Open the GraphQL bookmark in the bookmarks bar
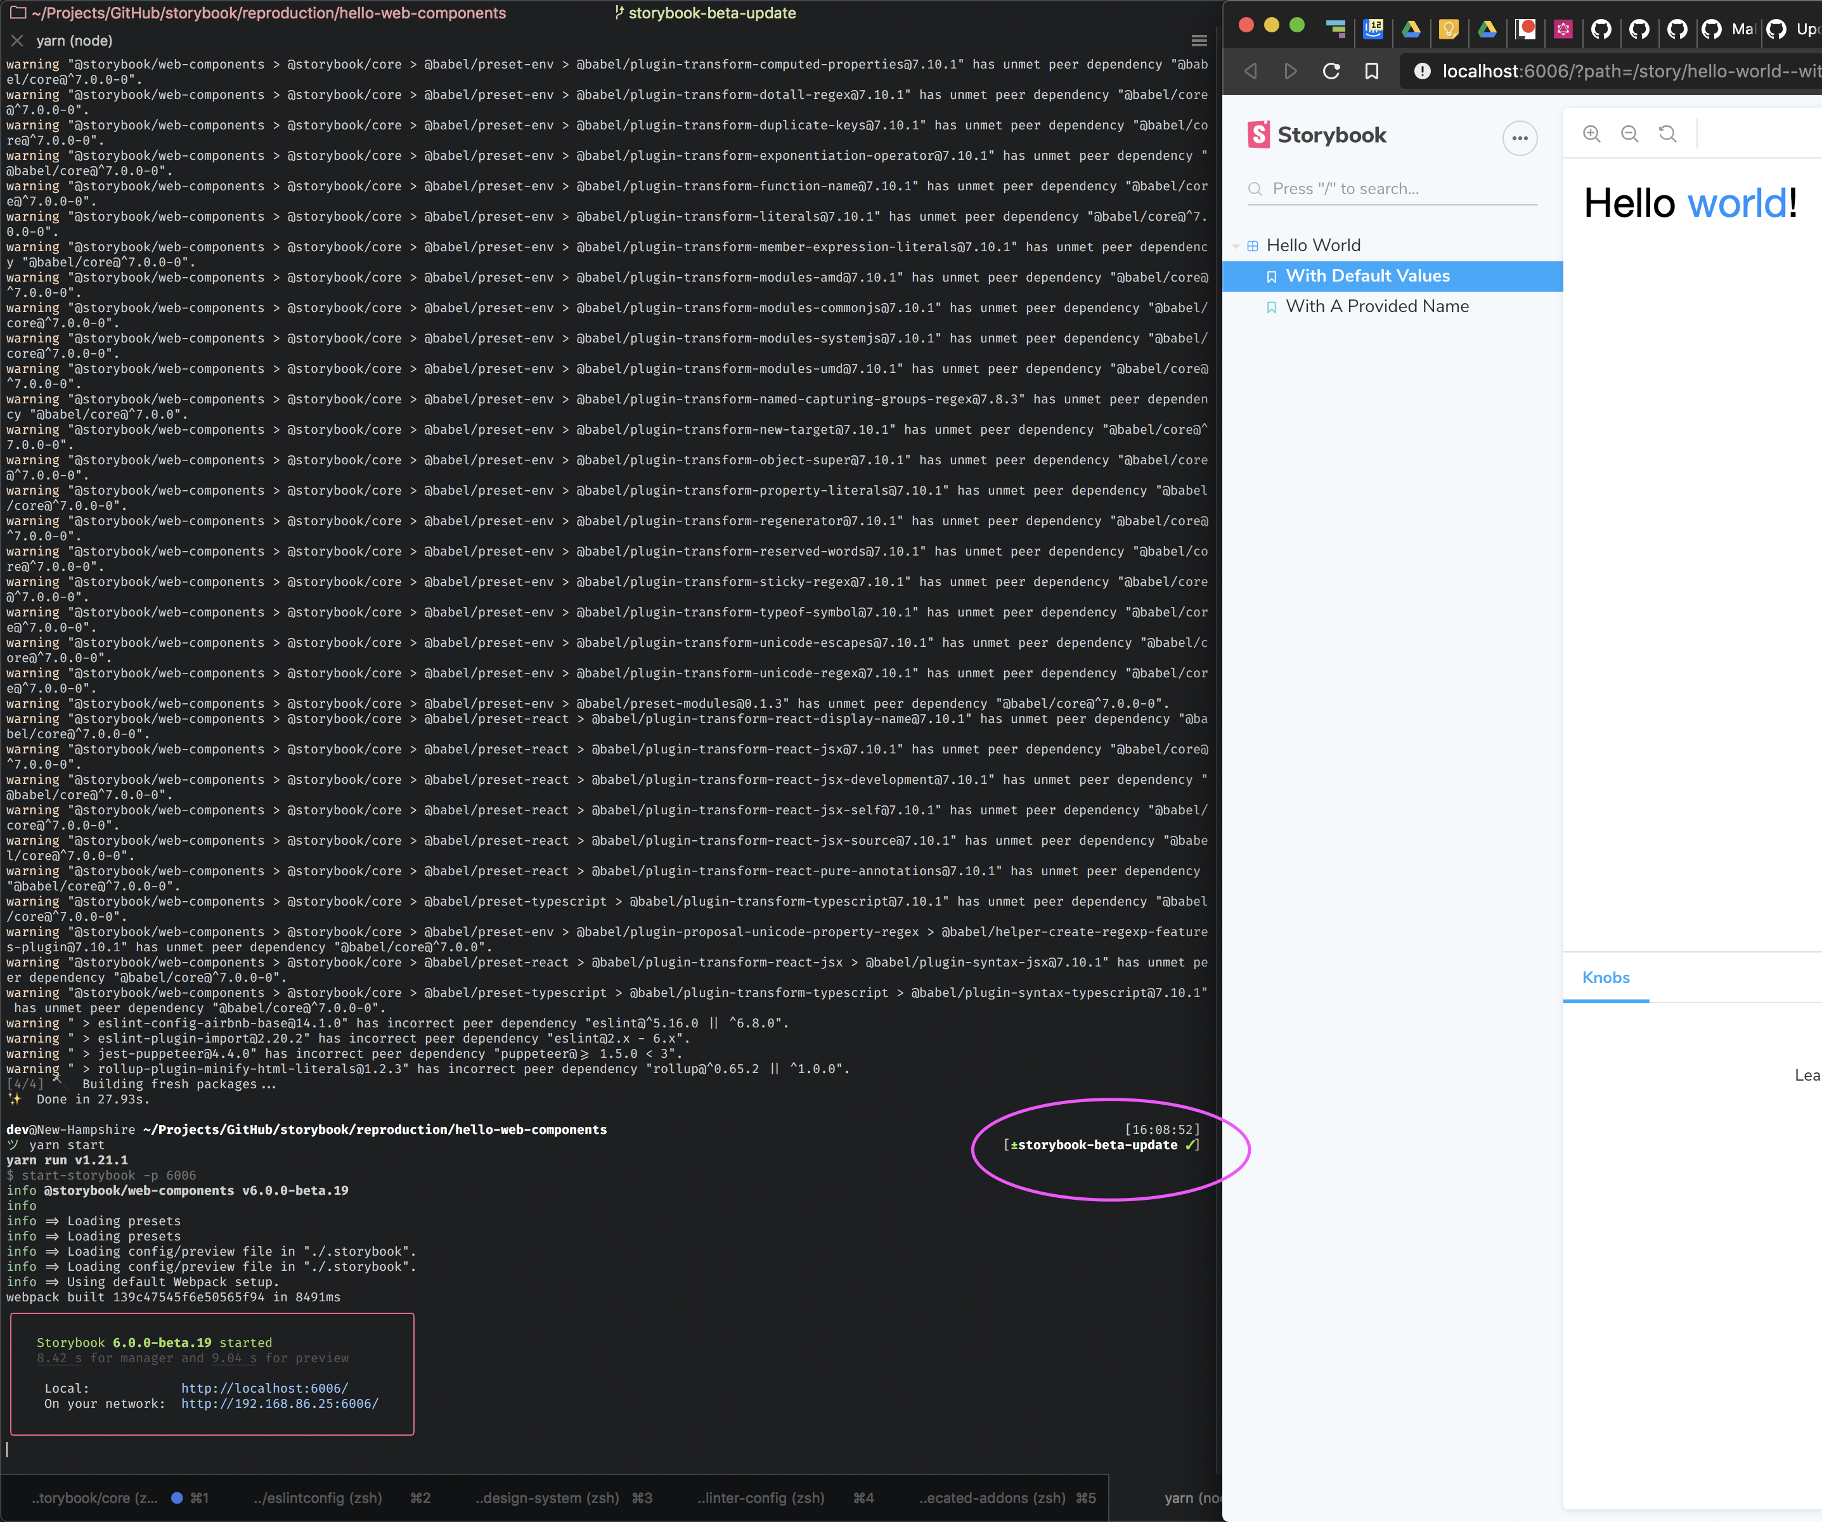The height and width of the screenshot is (1522, 1822). 1563,30
